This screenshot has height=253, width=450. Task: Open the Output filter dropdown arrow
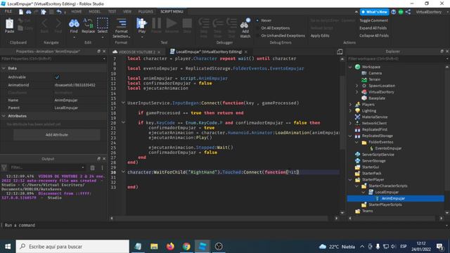tap(83, 167)
